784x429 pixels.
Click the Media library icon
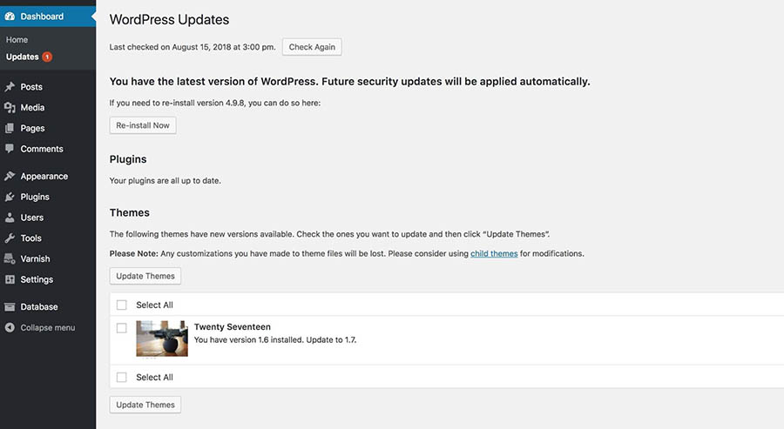coord(10,107)
